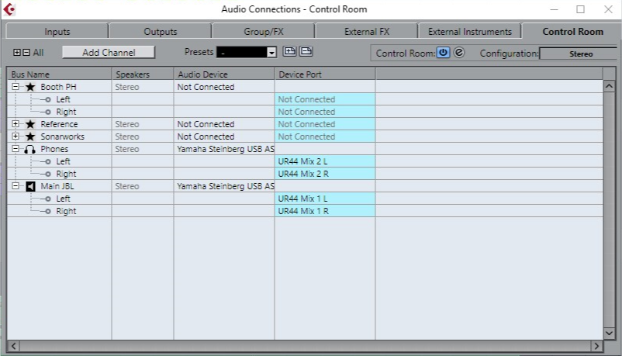Select the Main JBL bus name
Screen dimensions: 622x356
point(57,186)
